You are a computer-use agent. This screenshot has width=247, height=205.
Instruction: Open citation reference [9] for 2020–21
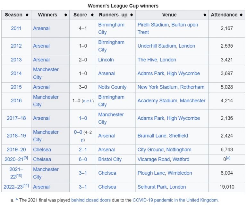26,158
